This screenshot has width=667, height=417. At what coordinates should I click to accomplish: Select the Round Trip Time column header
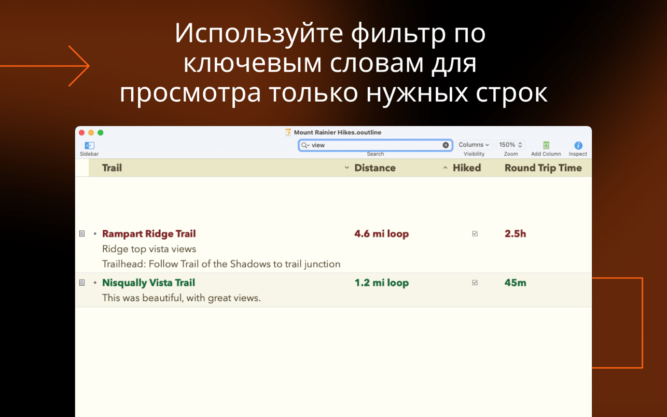[x=543, y=168]
